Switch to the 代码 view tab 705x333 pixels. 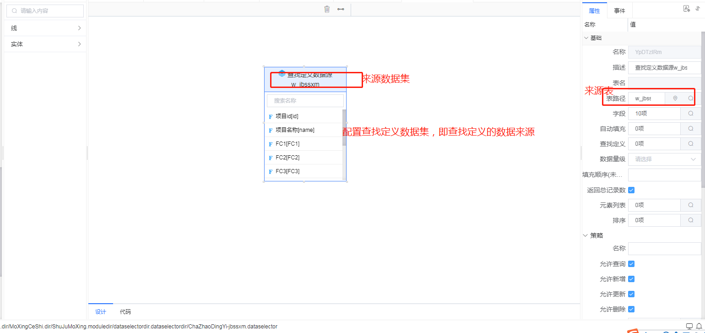coord(125,312)
